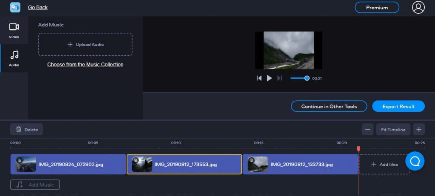This screenshot has width=435, height=196.
Task: Click the Export Result button
Action: point(398,106)
